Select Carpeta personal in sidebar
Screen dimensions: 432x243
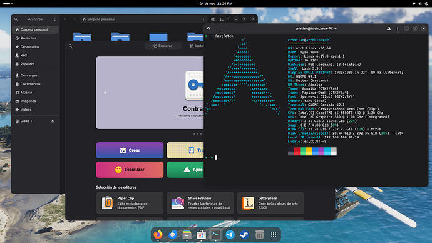pos(35,29)
